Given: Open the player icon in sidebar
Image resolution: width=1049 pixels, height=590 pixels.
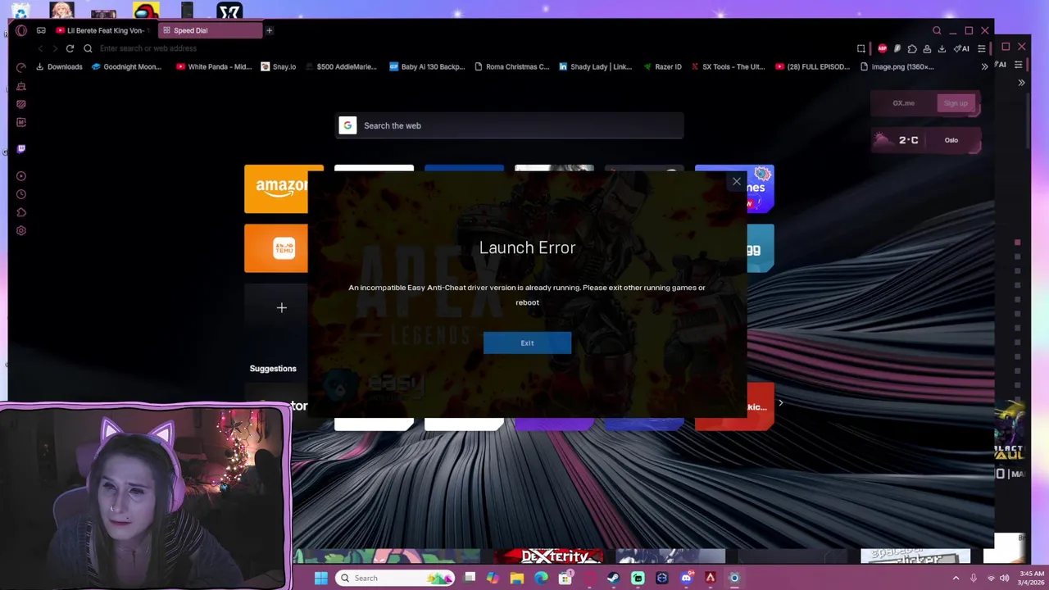Looking at the screenshot, I should click(21, 176).
